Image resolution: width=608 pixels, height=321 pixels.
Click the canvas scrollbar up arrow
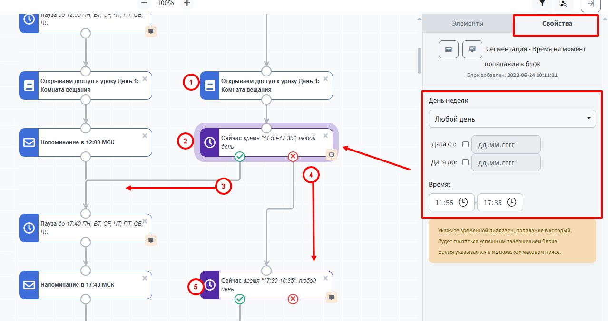click(x=419, y=19)
